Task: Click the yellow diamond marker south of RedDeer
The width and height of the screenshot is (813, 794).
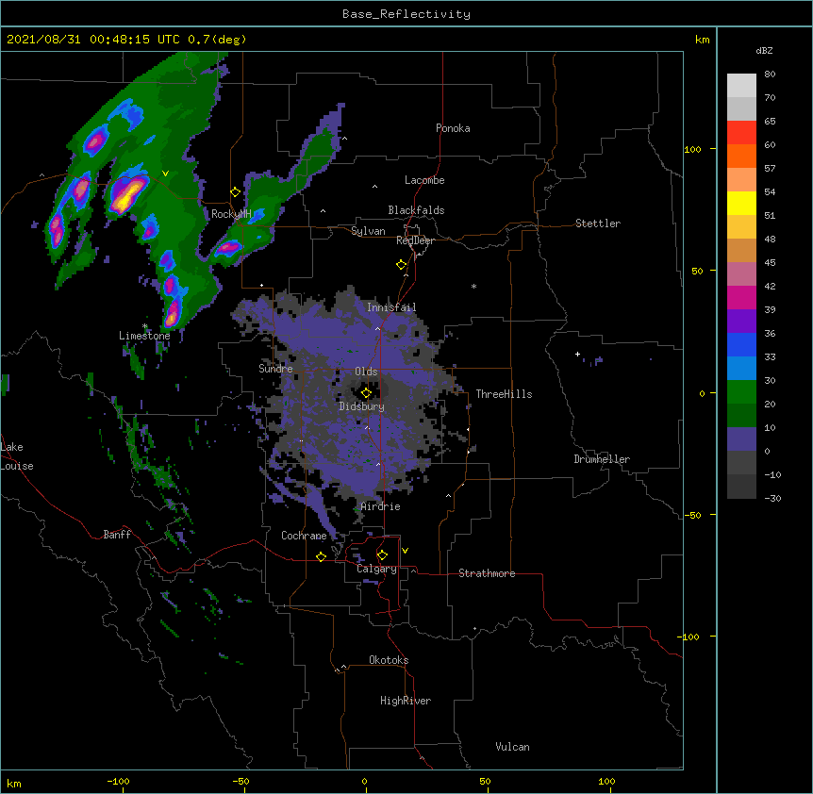Action: [x=401, y=265]
